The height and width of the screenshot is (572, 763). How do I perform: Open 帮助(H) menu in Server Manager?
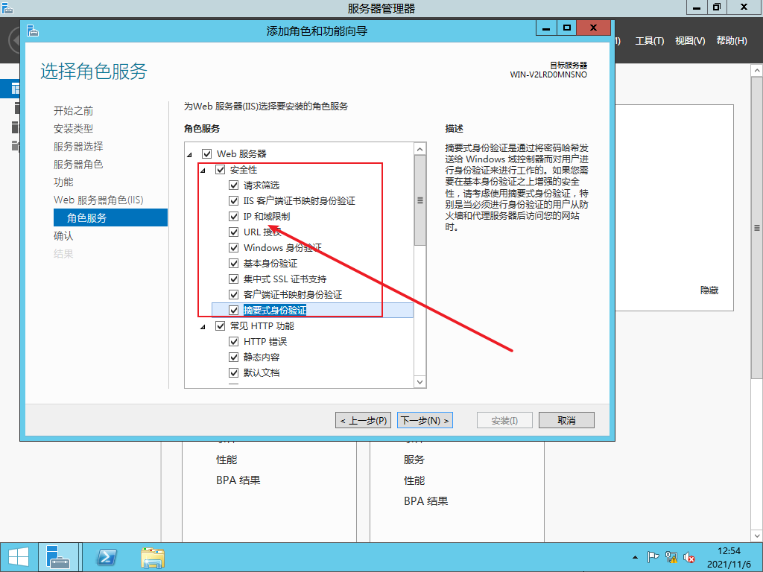pos(732,41)
